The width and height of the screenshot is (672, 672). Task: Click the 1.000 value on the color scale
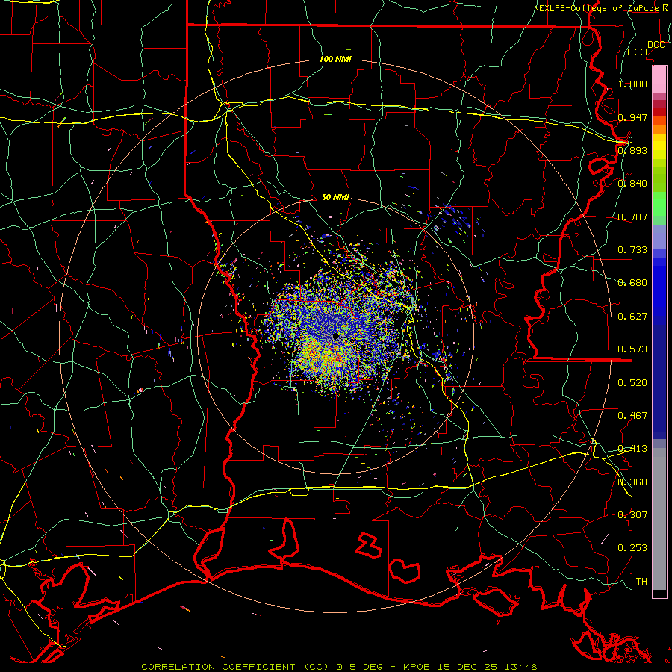632,84
